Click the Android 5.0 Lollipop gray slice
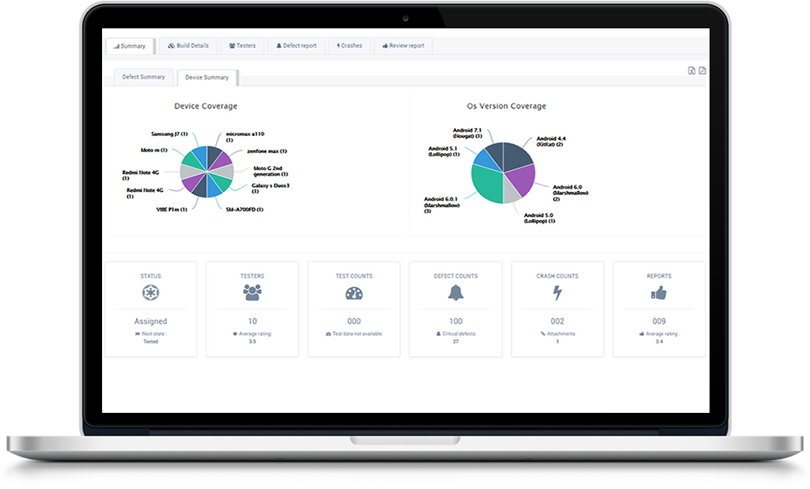 click(511, 193)
